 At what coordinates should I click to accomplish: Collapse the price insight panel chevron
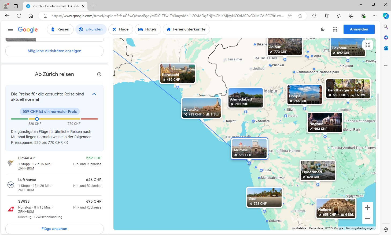(x=94, y=94)
